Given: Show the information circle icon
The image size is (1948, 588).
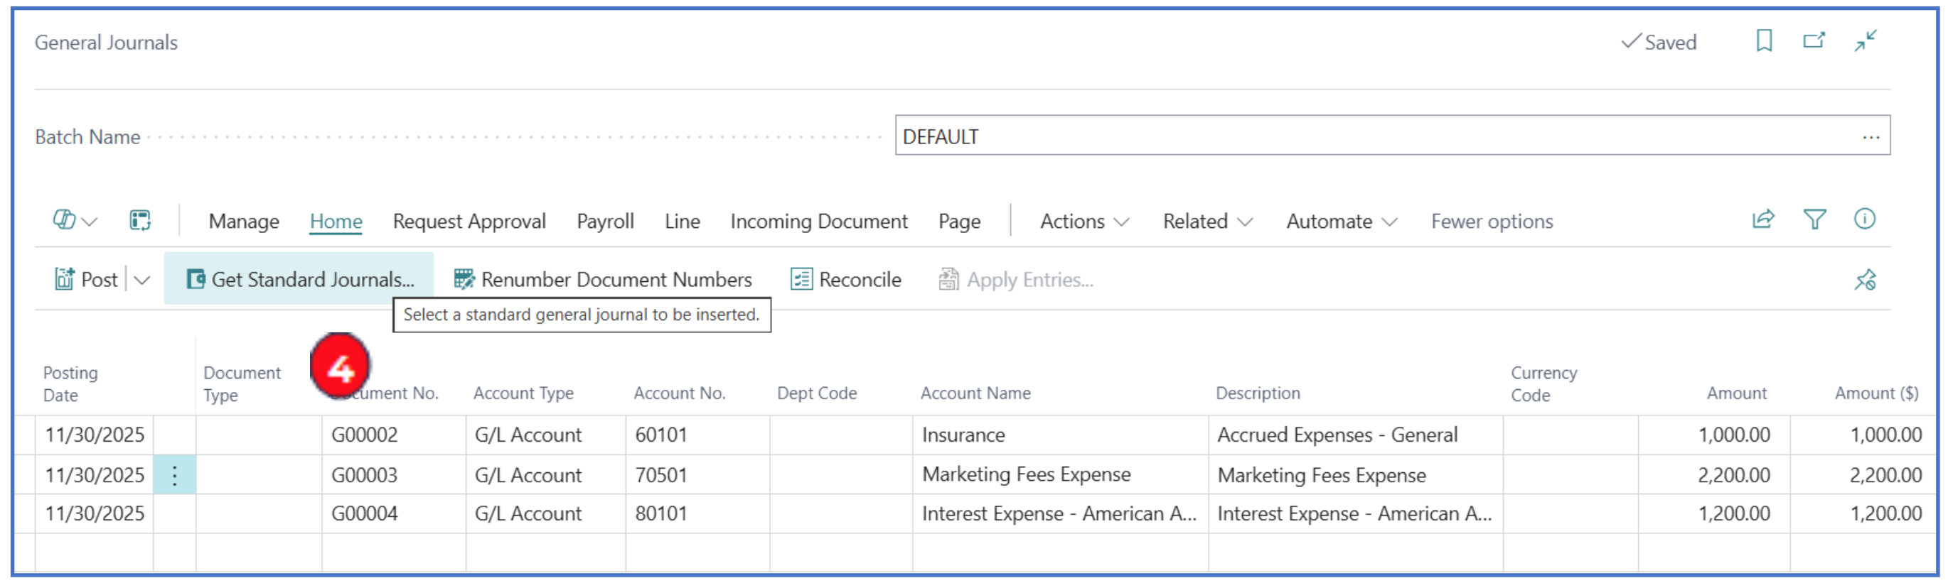Looking at the screenshot, I should tap(1864, 220).
